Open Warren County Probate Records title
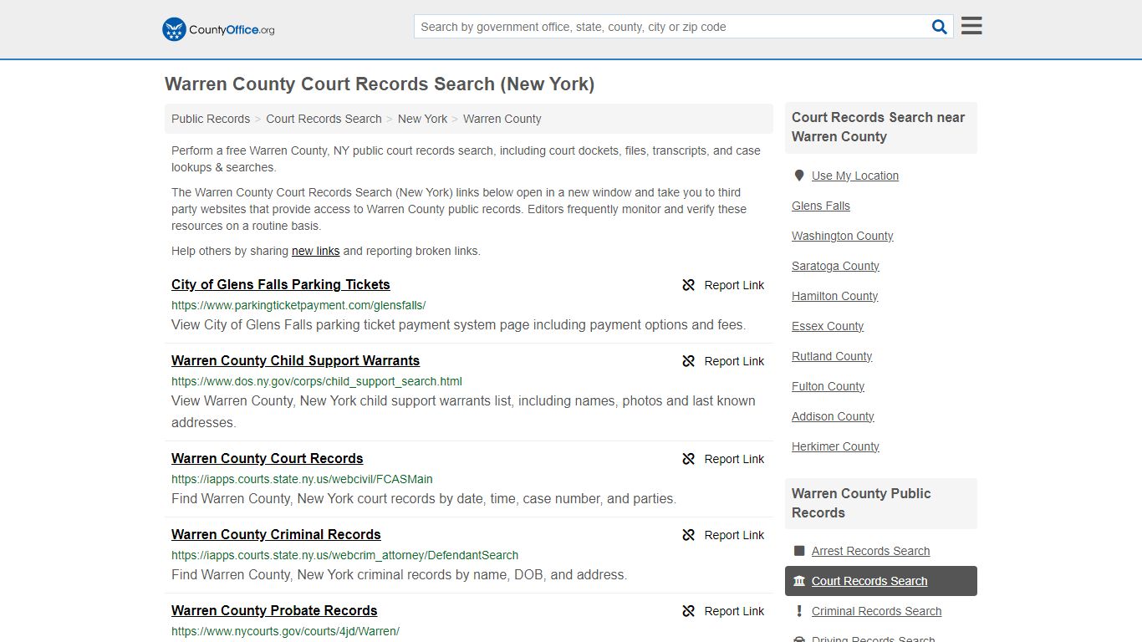The width and height of the screenshot is (1142, 642). click(274, 610)
